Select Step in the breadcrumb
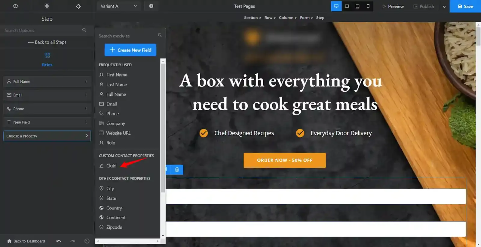The image size is (481, 247). pos(320,18)
